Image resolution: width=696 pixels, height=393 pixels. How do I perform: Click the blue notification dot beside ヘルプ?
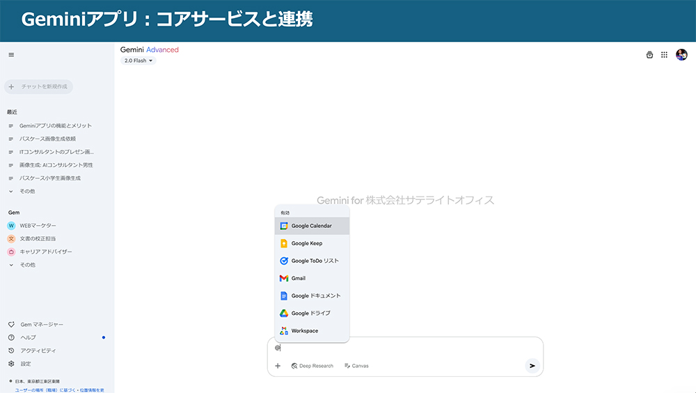(x=104, y=337)
